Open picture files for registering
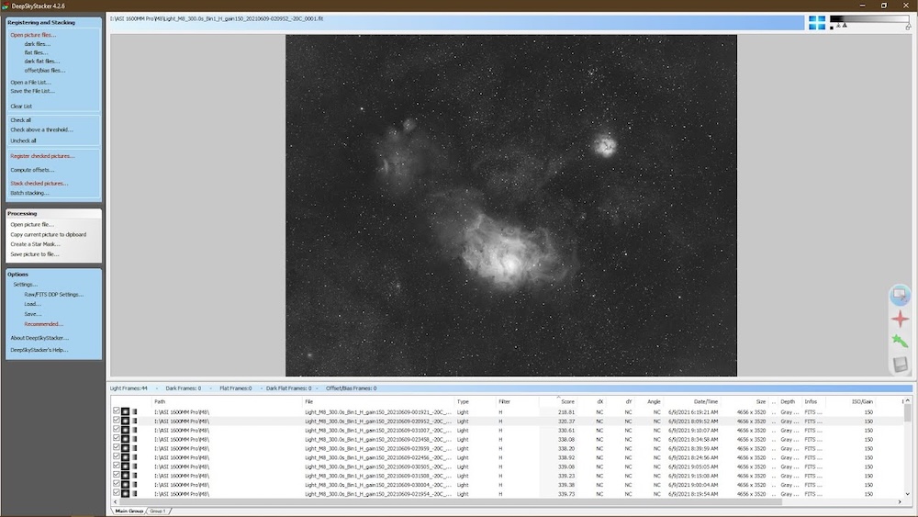Image resolution: width=918 pixels, height=517 pixels. [x=33, y=35]
